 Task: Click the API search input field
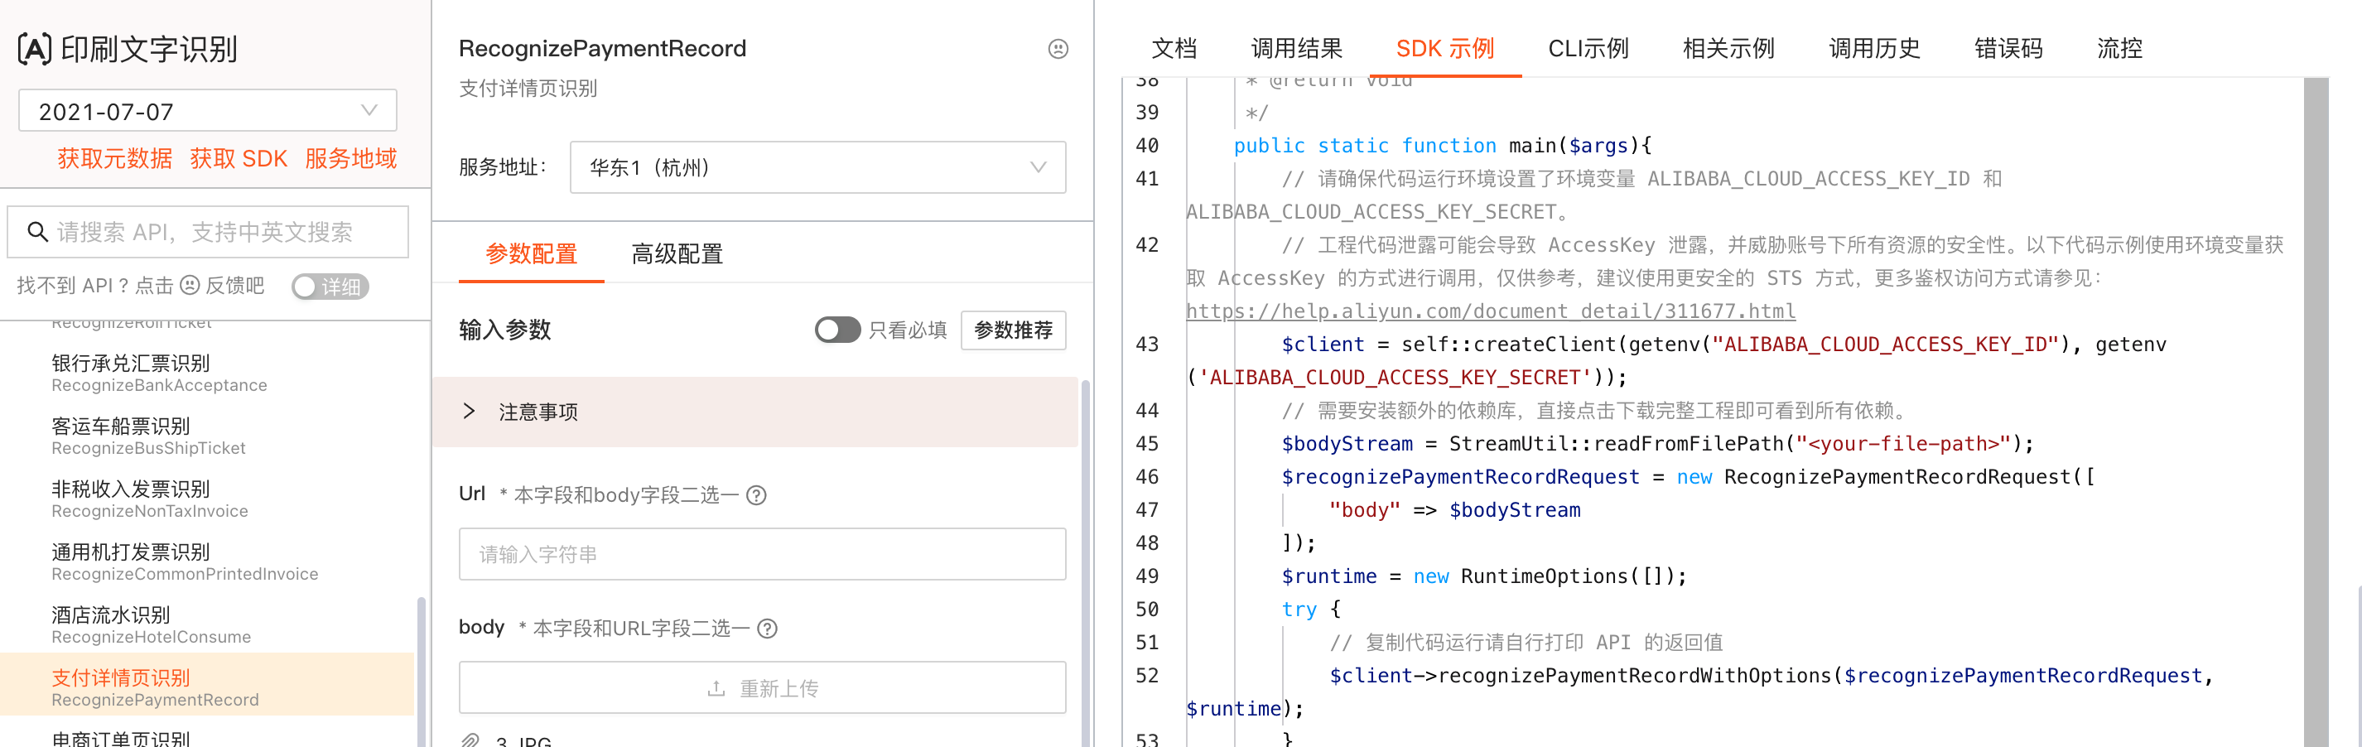pyautogui.click(x=208, y=232)
